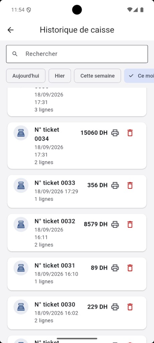Print ticket 0034 receipt
This screenshot has height=343, width=154.
coord(115,133)
